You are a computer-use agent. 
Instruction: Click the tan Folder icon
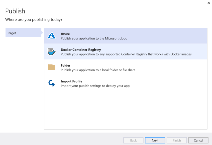coord(51,67)
